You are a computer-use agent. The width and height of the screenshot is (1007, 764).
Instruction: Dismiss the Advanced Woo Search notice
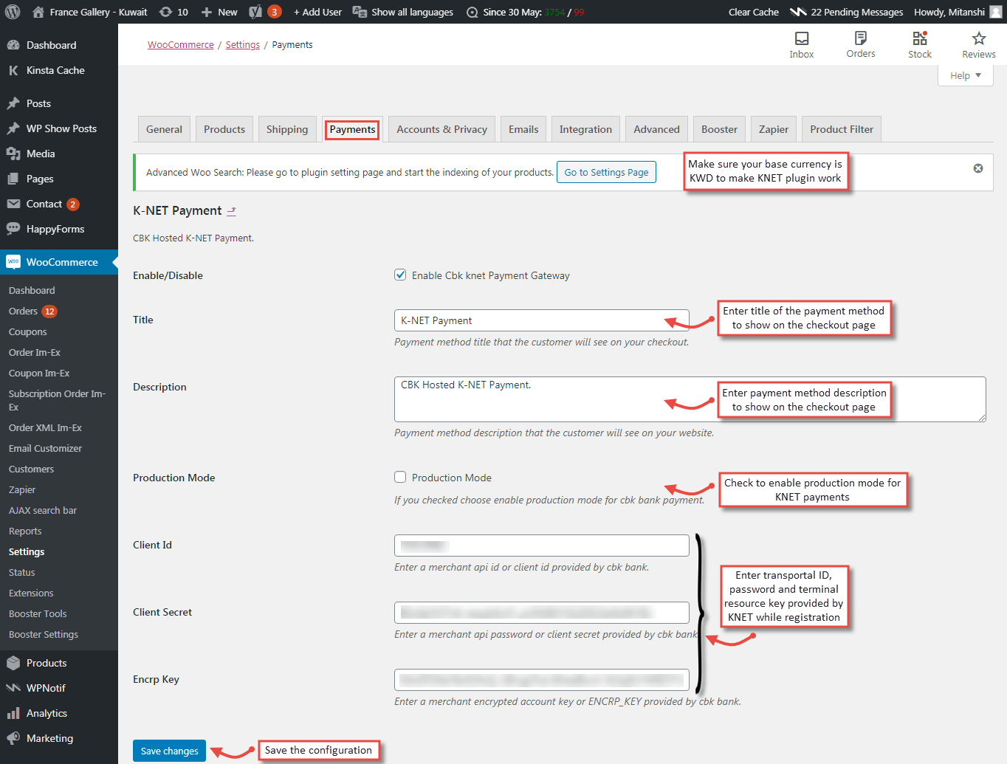[978, 168]
